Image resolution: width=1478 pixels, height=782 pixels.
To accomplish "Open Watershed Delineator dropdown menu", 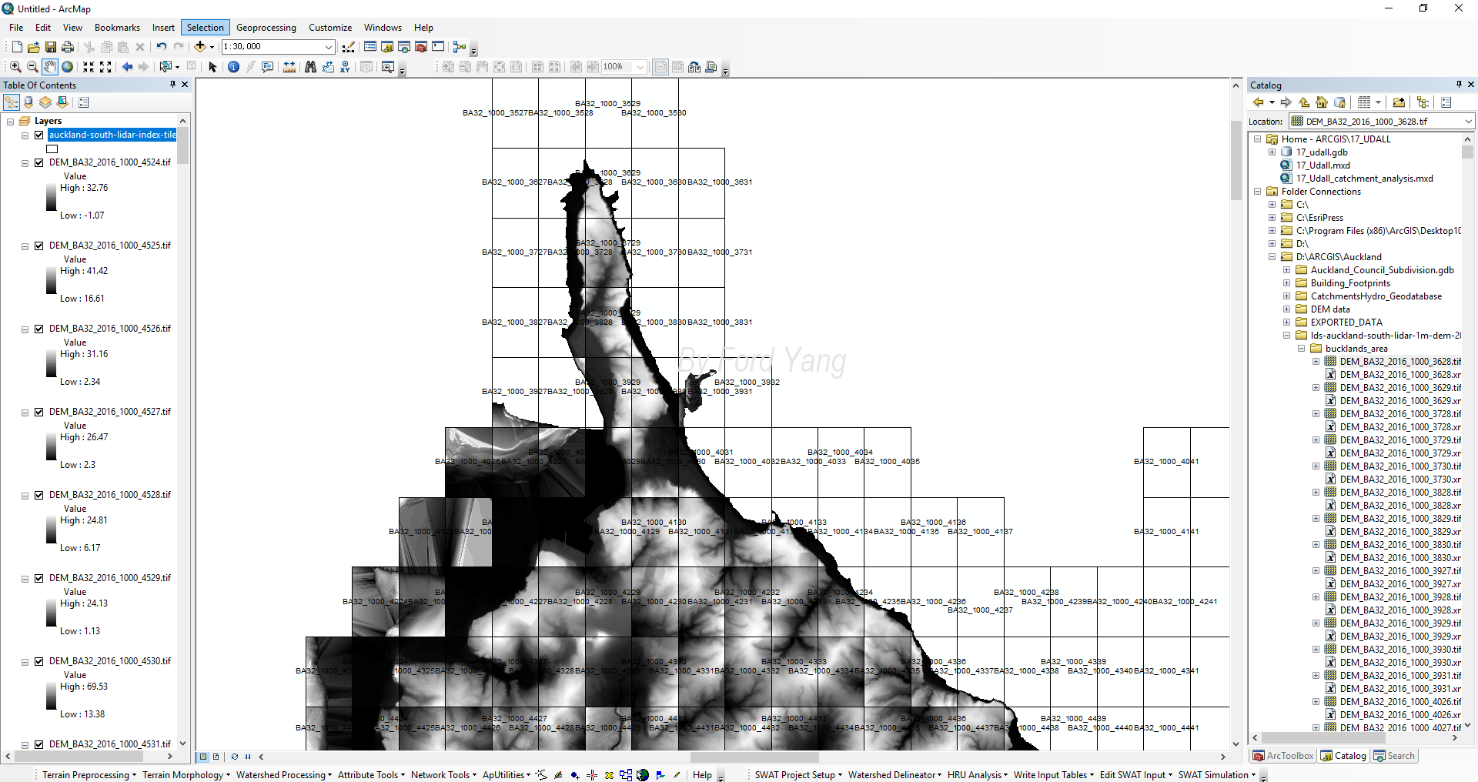I will (894, 775).
